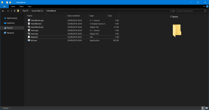The height and width of the screenshot is (110, 209).
Task: Click New folder icon in title bar toolbar
Action: click(x=10, y=2)
